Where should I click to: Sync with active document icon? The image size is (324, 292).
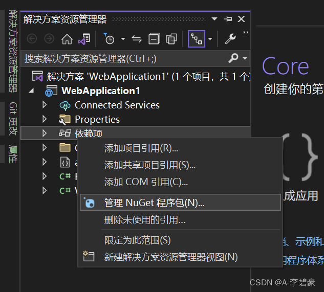(137, 39)
